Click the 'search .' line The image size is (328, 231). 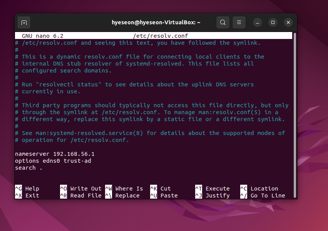tap(28, 168)
